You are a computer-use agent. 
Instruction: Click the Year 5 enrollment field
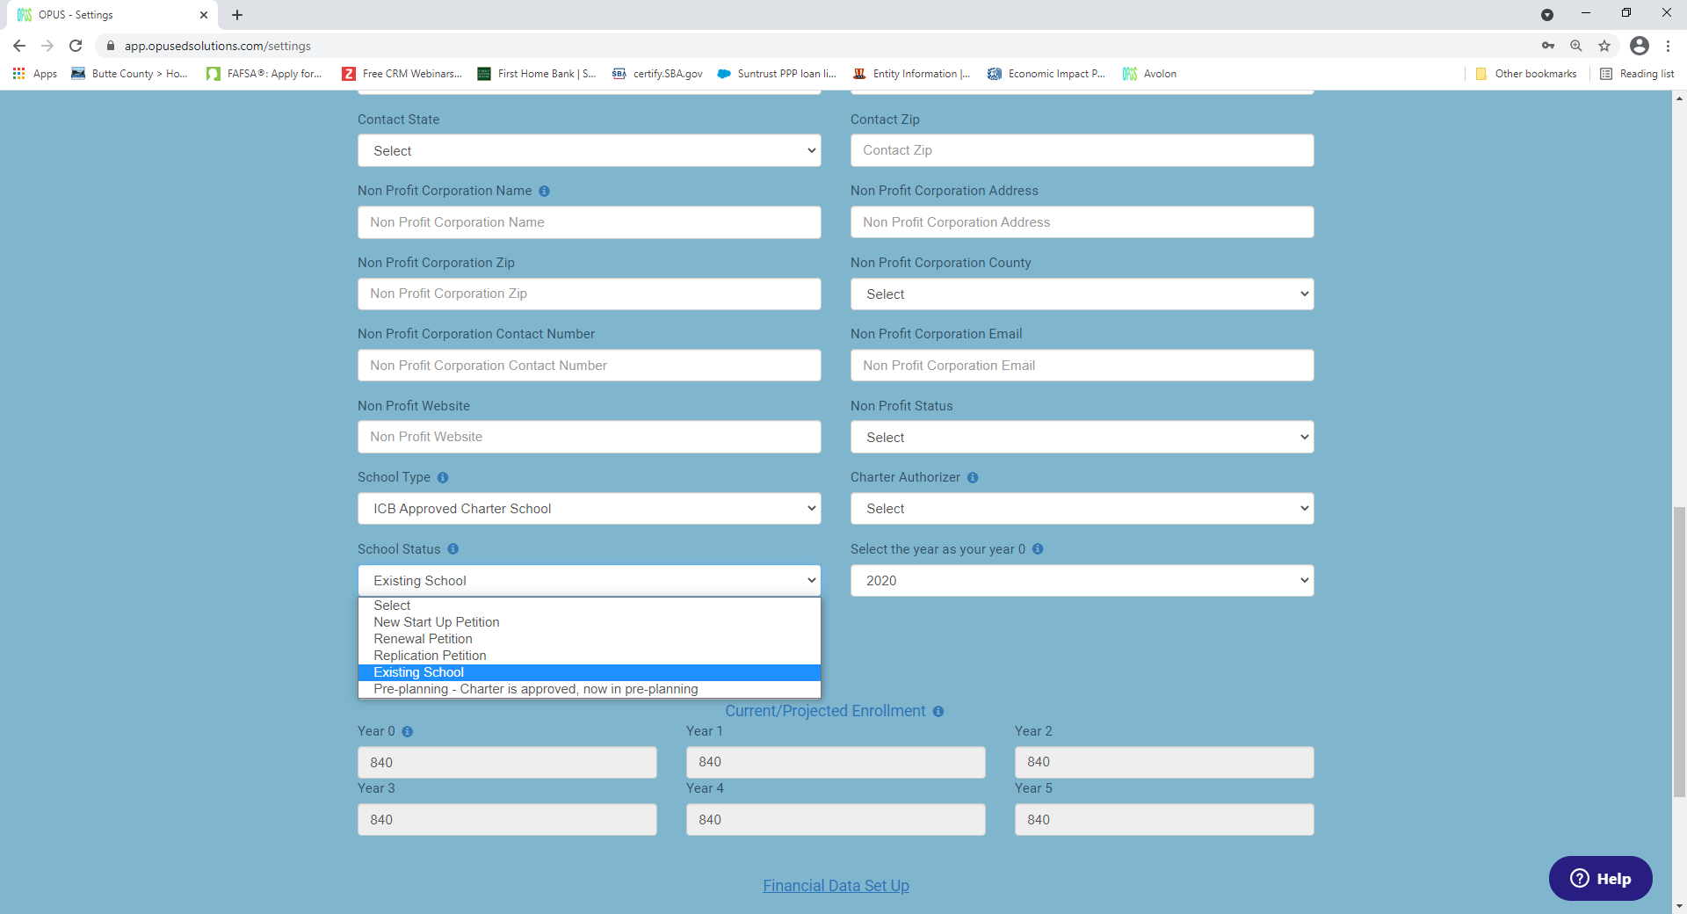click(1164, 819)
